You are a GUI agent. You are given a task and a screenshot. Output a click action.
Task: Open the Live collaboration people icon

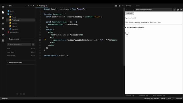[x=3, y=40]
